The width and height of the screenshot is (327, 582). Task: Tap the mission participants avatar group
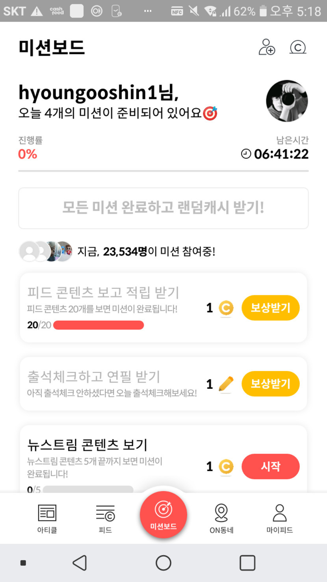click(x=46, y=251)
